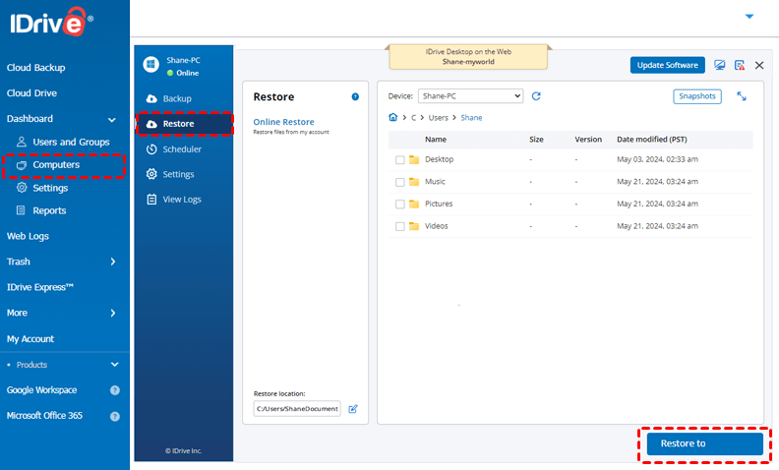Click the Snapshots button
Viewport: 779px width, 470px height.
(697, 96)
